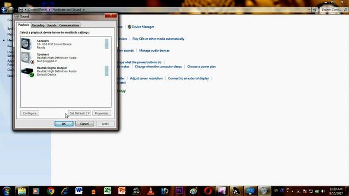Open Adobe Premiere Pro from the taskbar
Image resolution: width=349 pixels, height=196 pixels.
click(179, 191)
